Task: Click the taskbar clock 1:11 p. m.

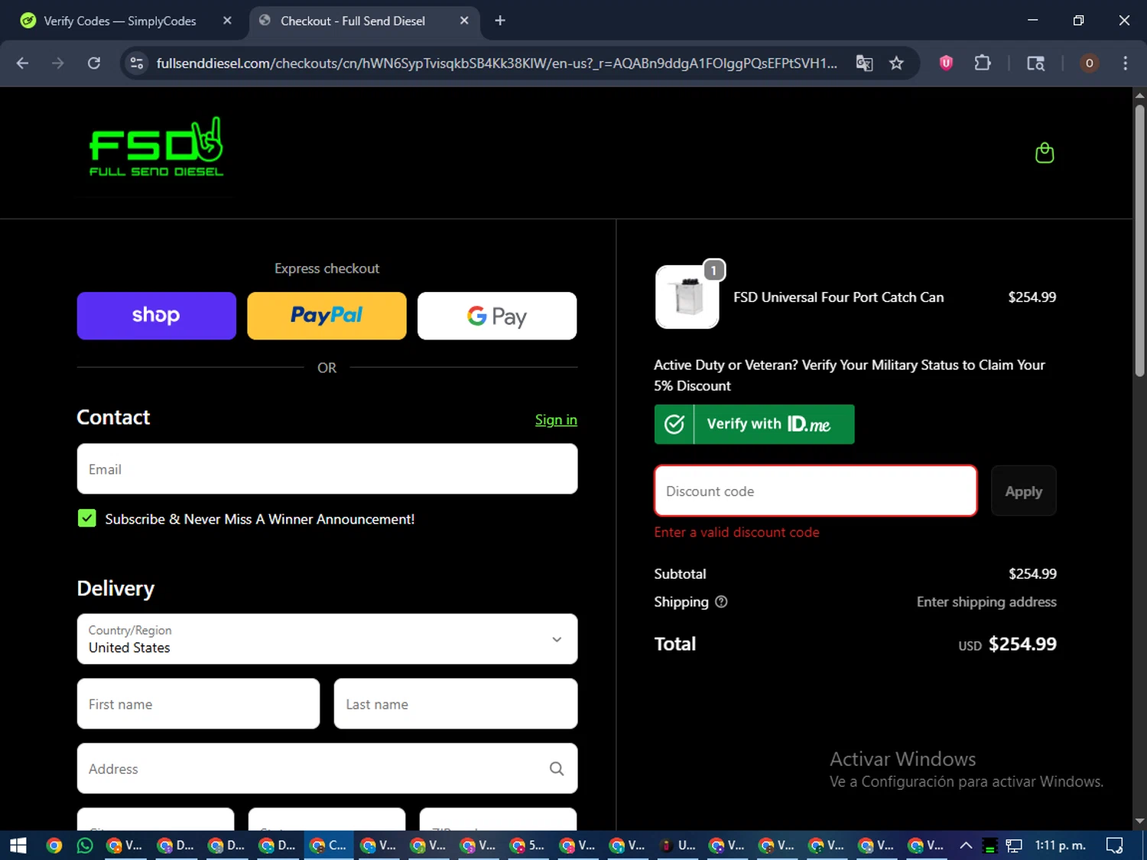Action: (1060, 845)
